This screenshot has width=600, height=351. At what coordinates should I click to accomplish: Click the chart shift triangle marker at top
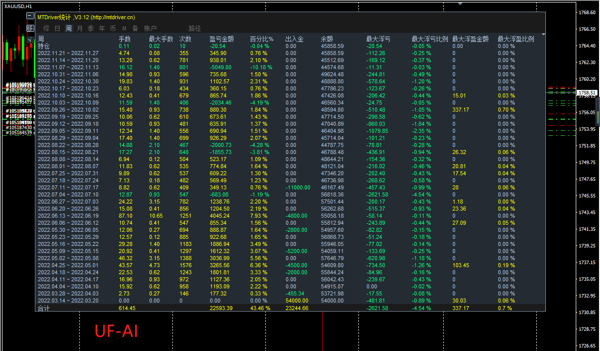pos(460,4)
